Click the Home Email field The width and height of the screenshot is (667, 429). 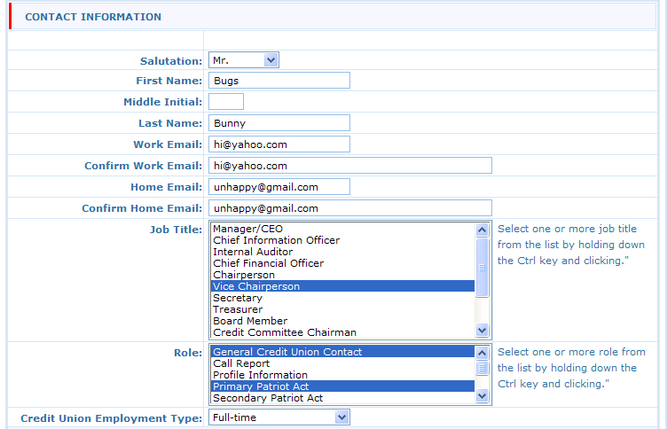point(279,187)
